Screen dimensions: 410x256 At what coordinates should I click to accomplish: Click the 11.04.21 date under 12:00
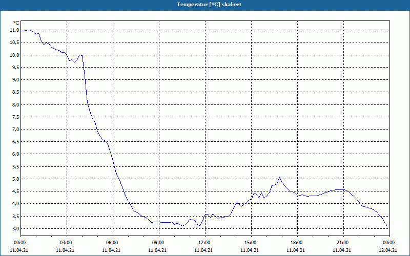[203, 250]
